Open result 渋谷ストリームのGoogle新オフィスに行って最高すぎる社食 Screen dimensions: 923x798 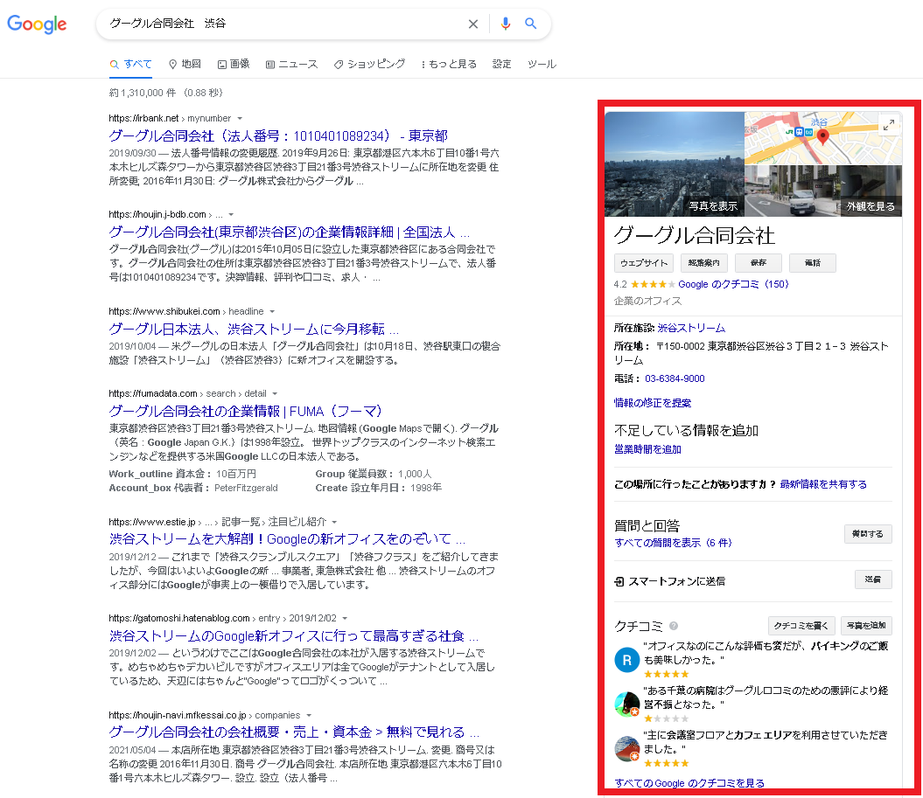point(294,635)
